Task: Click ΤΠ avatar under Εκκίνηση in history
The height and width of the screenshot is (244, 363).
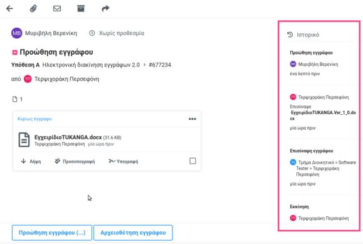Action: point(293,218)
